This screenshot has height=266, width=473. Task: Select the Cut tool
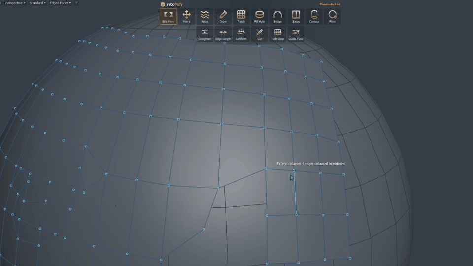click(260, 34)
